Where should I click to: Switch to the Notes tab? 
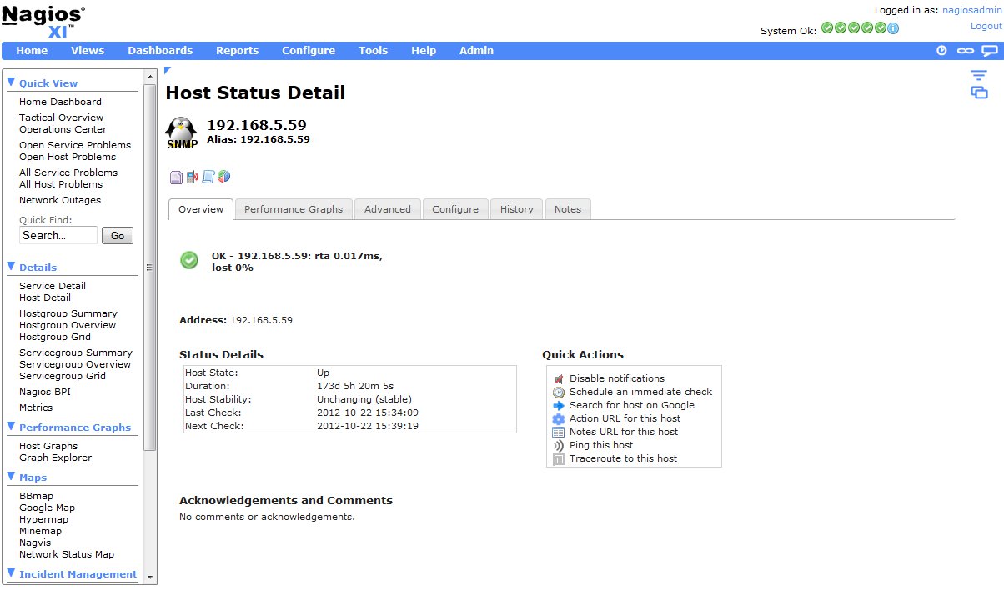(x=568, y=209)
